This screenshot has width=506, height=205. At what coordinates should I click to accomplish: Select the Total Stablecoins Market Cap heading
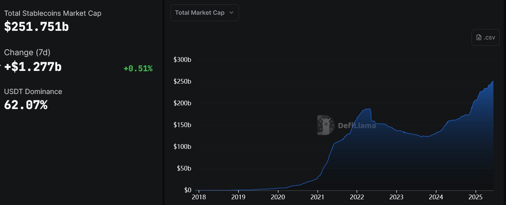pos(53,13)
